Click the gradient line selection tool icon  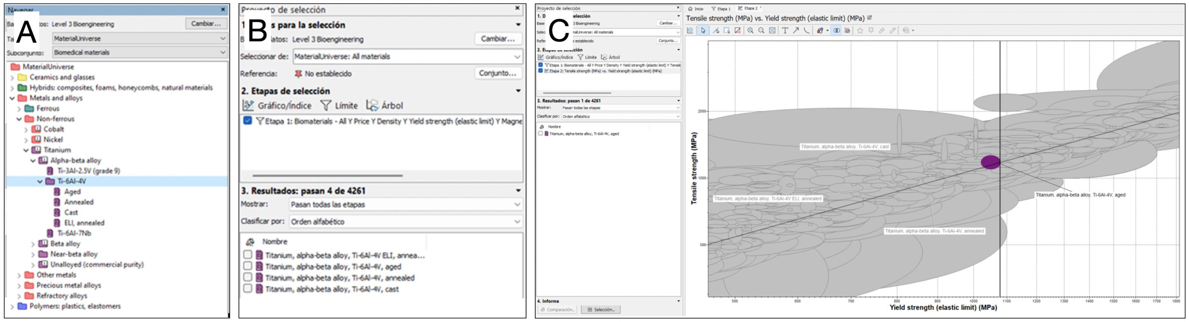716,31
